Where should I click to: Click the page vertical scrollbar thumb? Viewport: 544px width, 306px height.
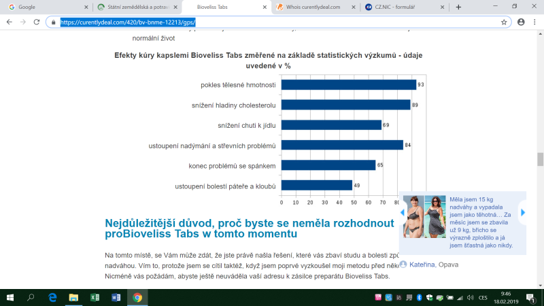540,159
